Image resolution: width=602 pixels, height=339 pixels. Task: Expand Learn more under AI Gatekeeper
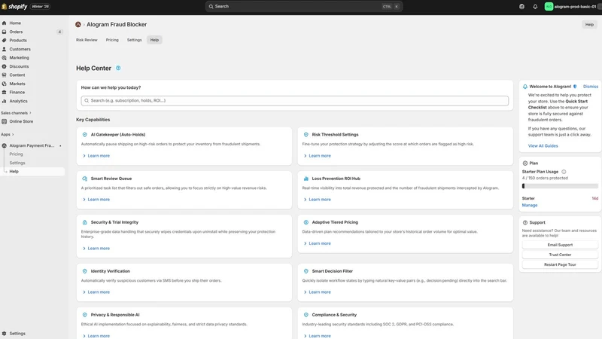pos(96,156)
